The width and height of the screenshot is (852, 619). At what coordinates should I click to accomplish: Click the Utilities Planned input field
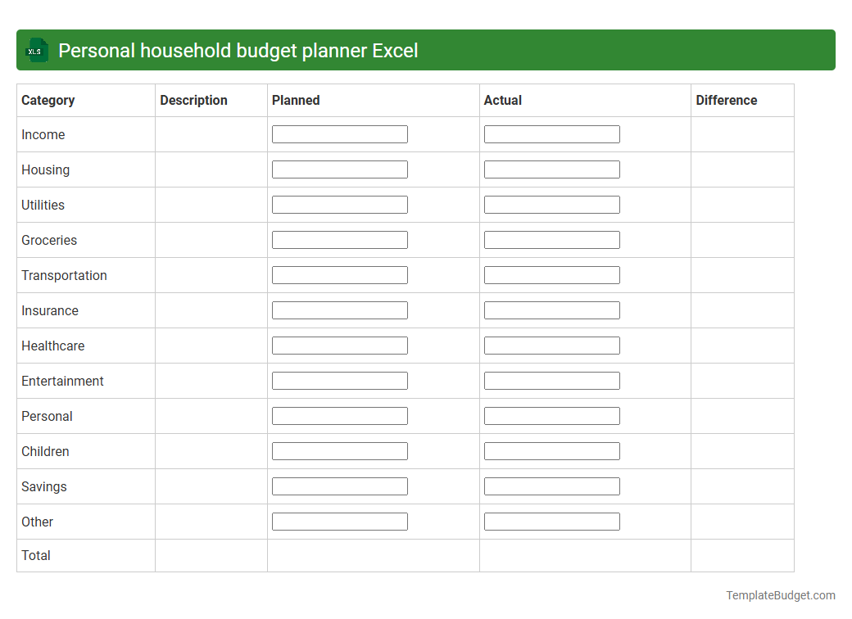coord(339,204)
